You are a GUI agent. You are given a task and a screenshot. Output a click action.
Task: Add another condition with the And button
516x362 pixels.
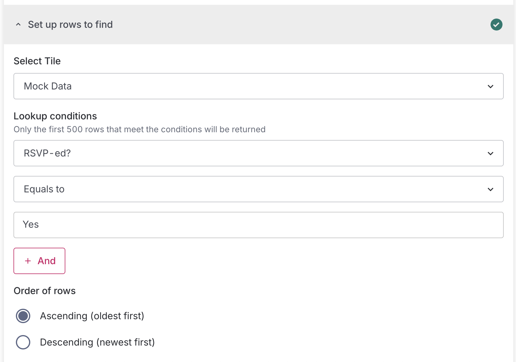40,261
